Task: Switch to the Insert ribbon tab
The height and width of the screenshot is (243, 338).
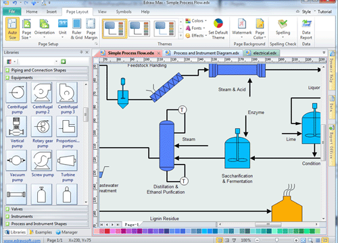Action: tap(51, 11)
